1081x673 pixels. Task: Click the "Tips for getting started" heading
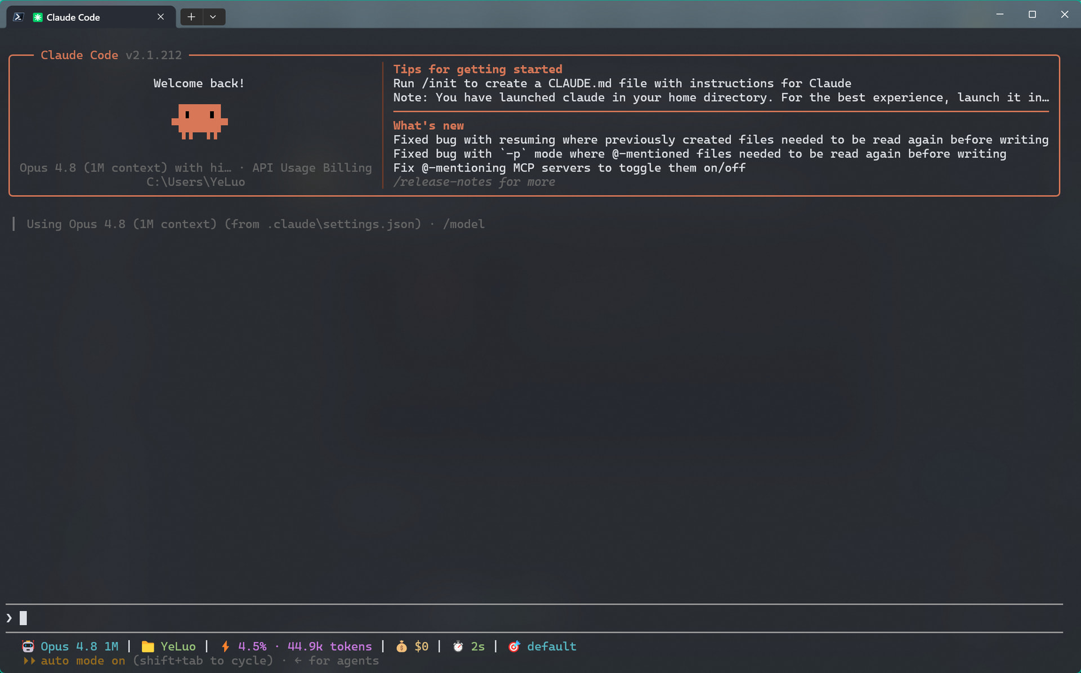point(477,69)
